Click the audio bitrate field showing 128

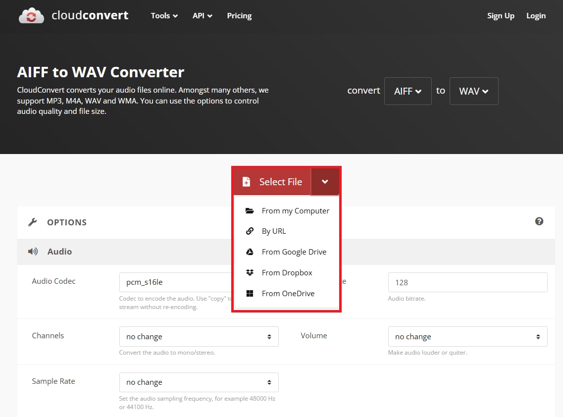pos(467,282)
